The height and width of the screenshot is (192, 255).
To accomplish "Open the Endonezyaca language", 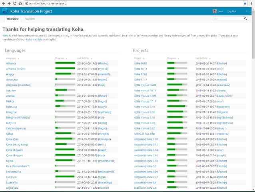I will [x=14, y=172].
